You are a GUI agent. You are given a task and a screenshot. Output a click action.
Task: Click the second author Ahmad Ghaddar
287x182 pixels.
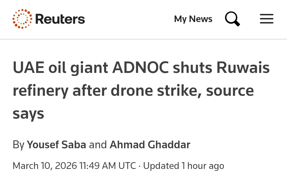150,144
